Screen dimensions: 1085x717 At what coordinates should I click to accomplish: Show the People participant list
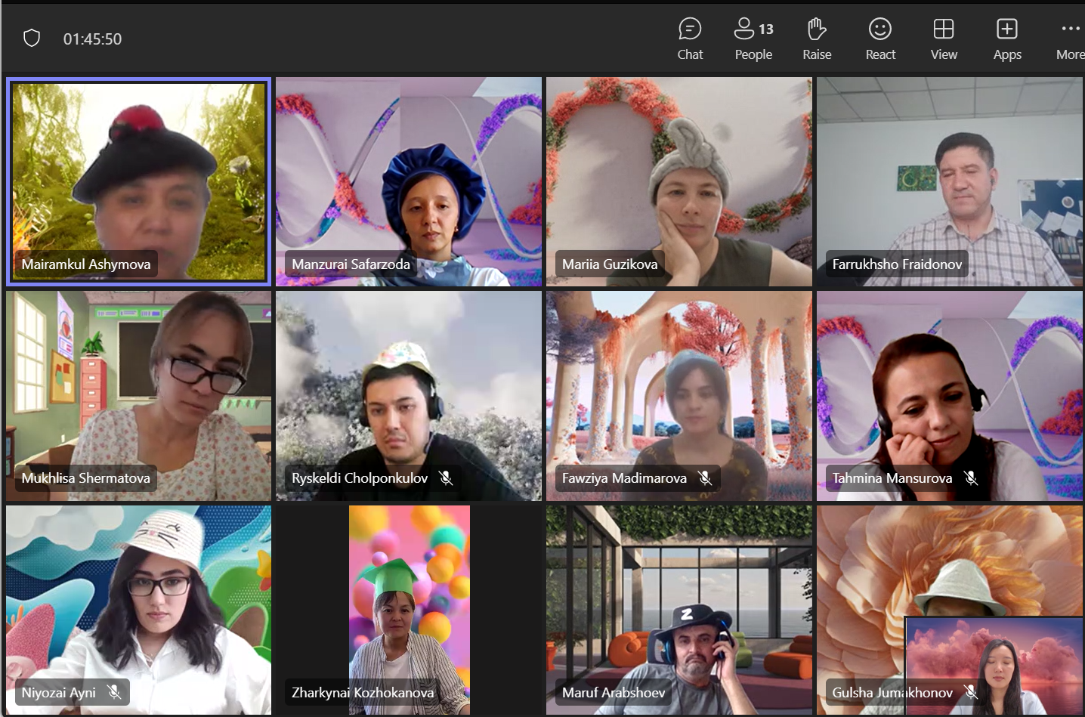pos(753,39)
